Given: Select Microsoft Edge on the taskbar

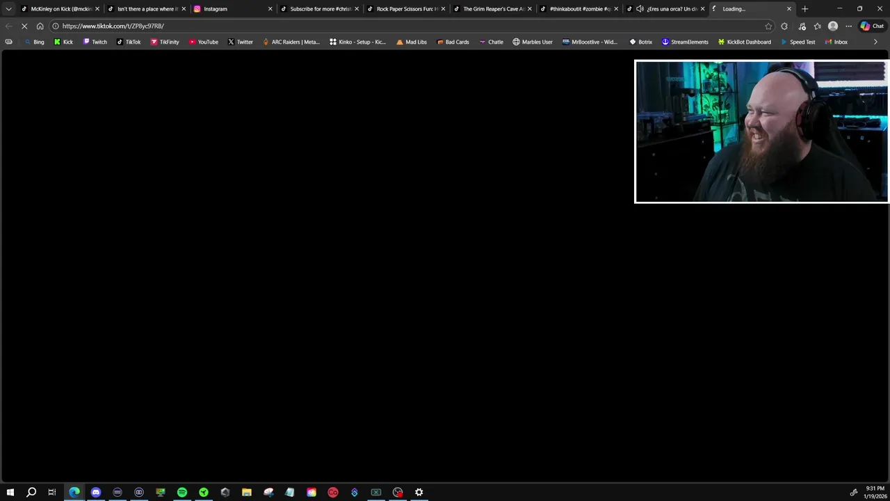Looking at the screenshot, I should pyautogui.click(x=74, y=492).
